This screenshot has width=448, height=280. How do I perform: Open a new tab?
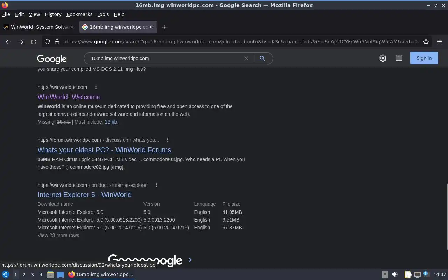[164, 27]
